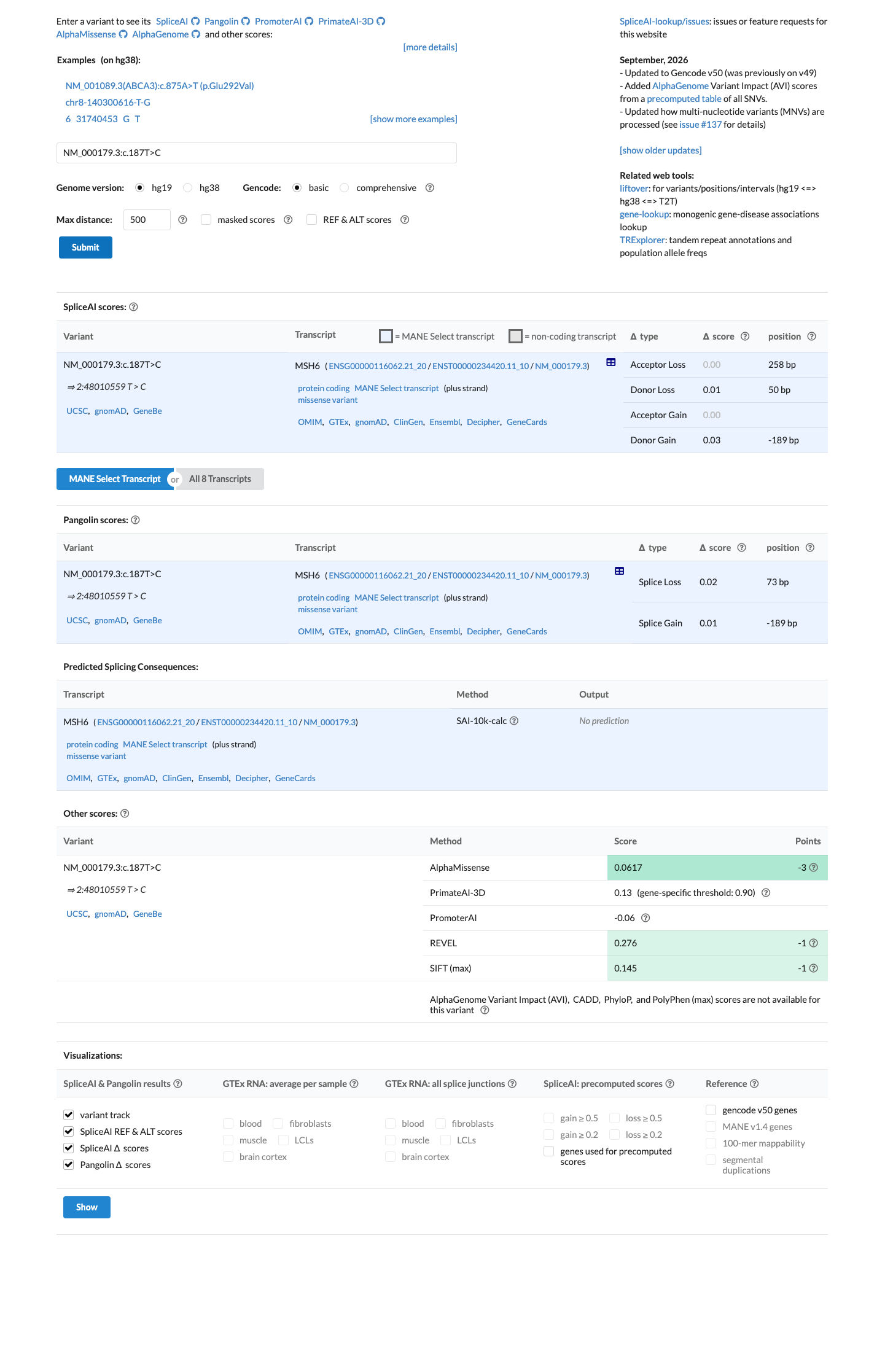The image size is (893, 1351).
Task: Switch to All 8 Transcripts
Action: click(x=220, y=479)
